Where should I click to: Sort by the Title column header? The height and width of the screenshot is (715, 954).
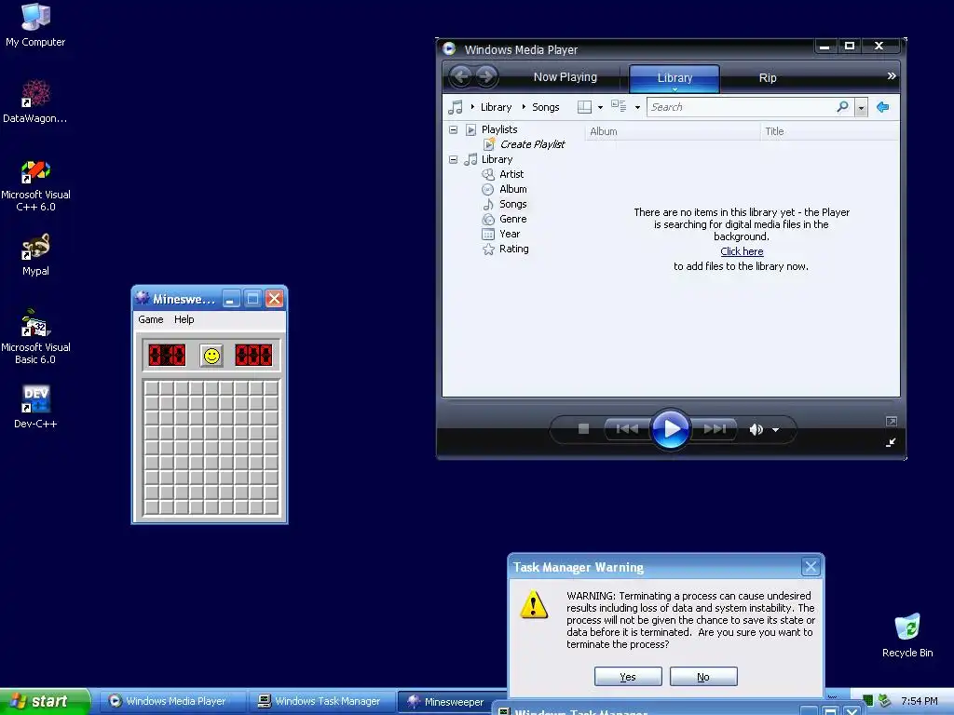830,131
